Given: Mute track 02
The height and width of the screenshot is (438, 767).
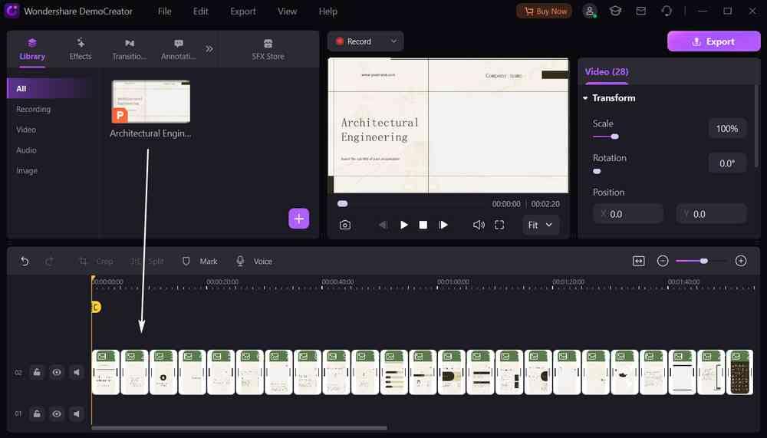Looking at the screenshot, I should click(77, 373).
